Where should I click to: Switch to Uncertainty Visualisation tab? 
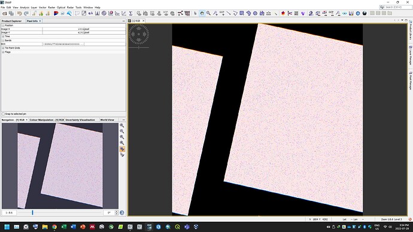pyautogui.click(x=80, y=120)
